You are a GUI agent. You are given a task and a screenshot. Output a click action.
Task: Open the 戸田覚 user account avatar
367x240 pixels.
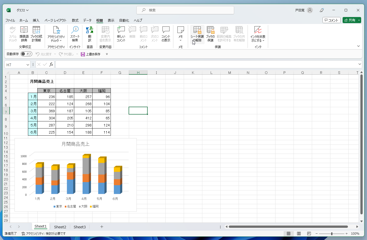pyautogui.click(x=310, y=10)
